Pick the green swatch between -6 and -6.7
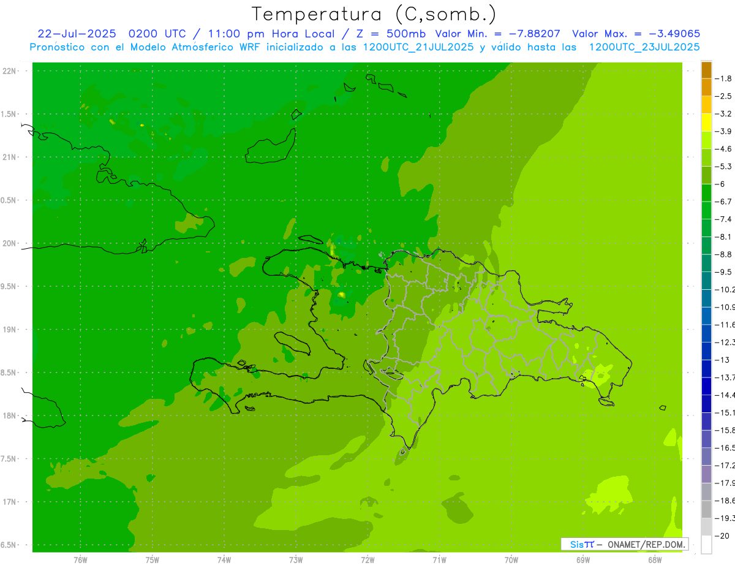This screenshot has width=735, height=568. (706, 192)
